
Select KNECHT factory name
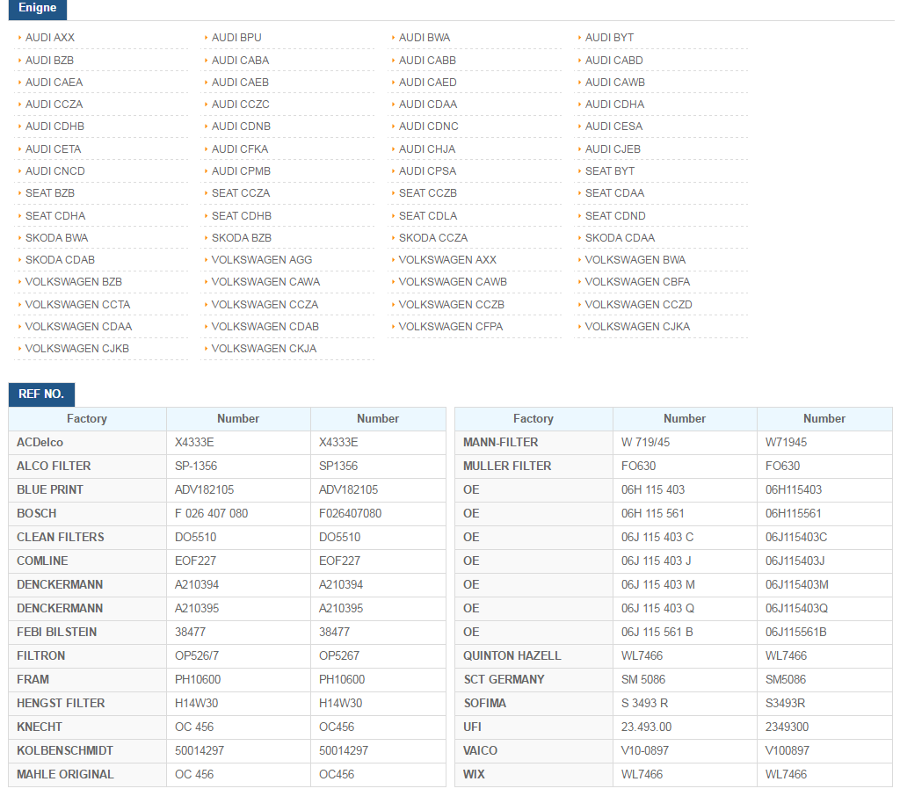point(39,727)
